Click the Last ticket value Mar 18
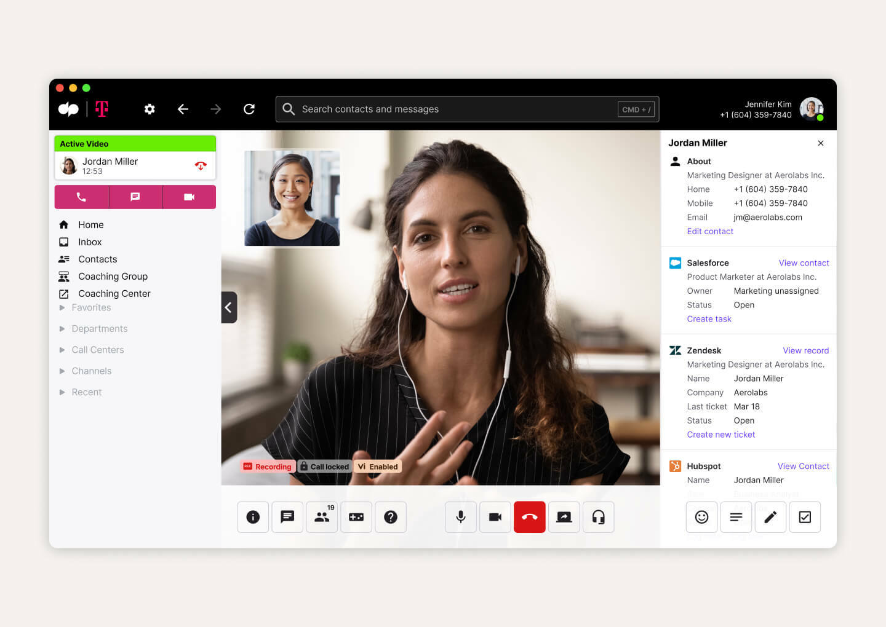 pos(746,407)
